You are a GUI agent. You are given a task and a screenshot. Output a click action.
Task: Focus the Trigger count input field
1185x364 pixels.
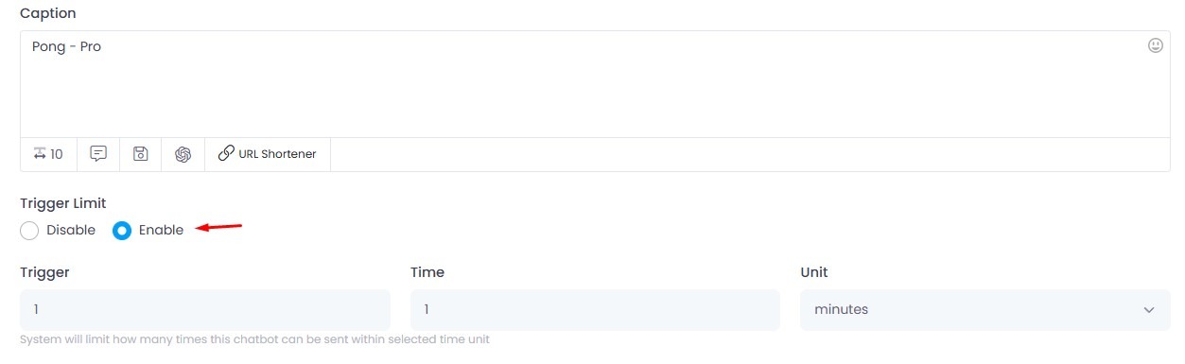tap(205, 310)
